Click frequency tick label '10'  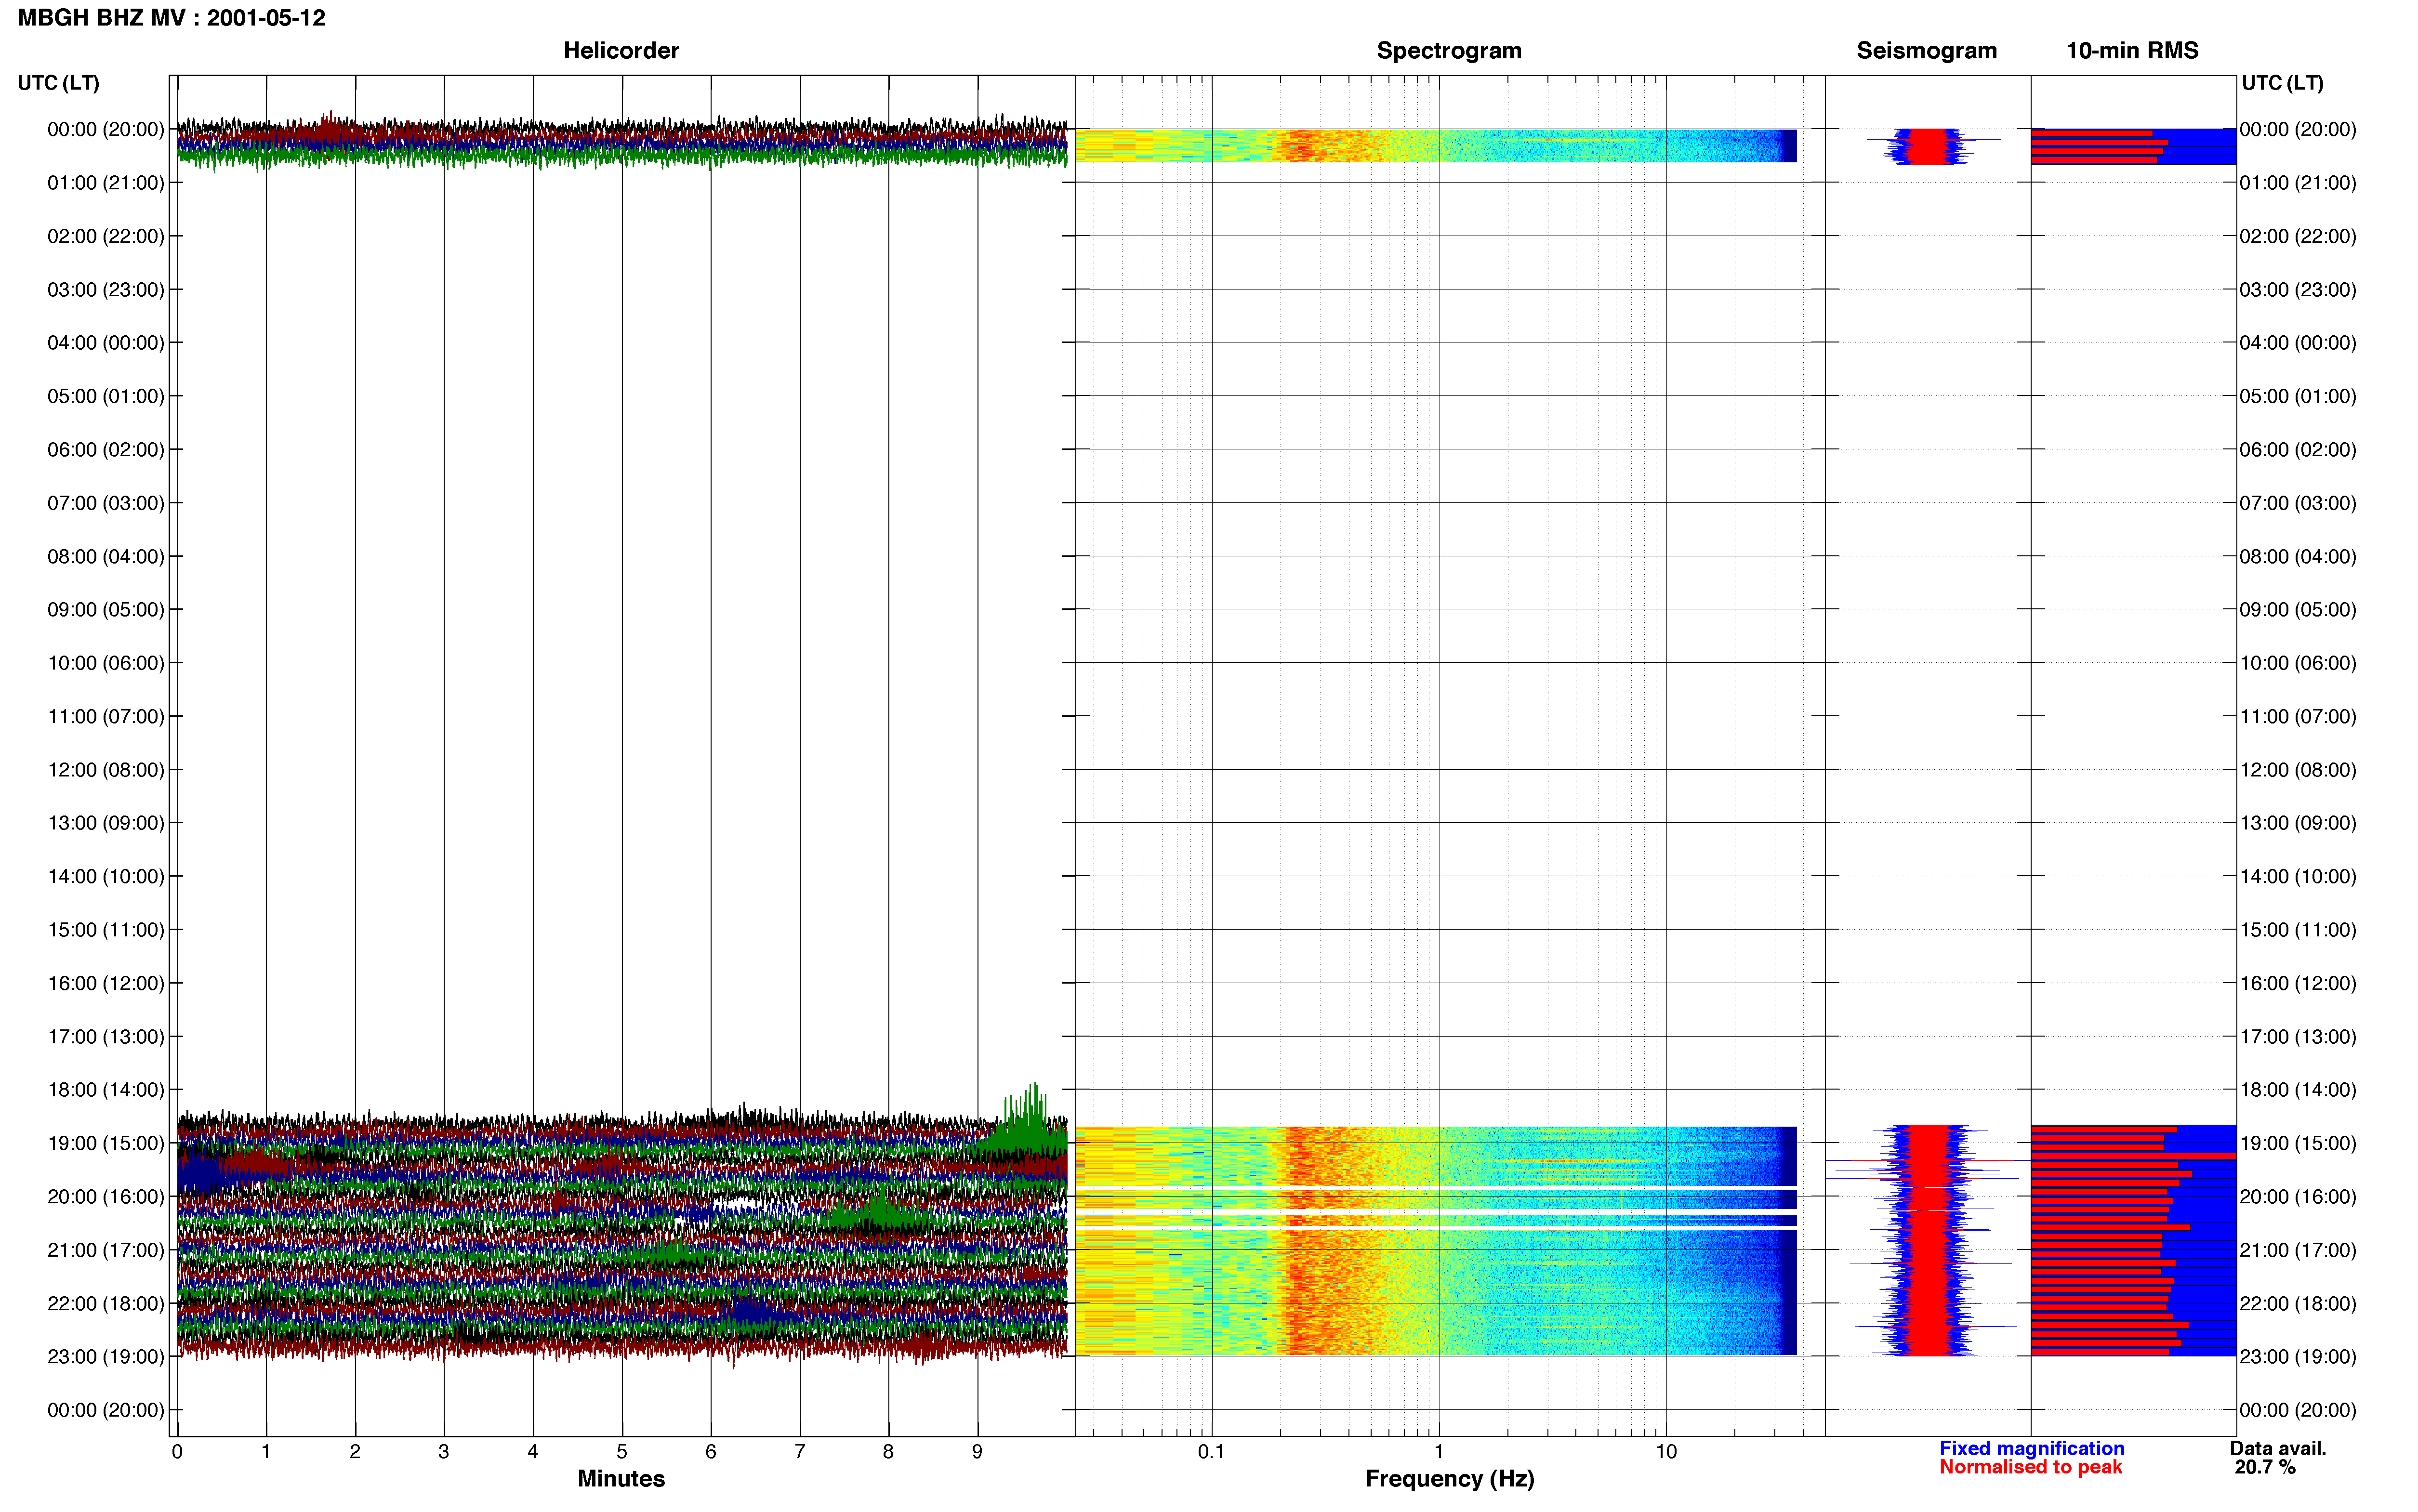pyautogui.click(x=1666, y=1452)
